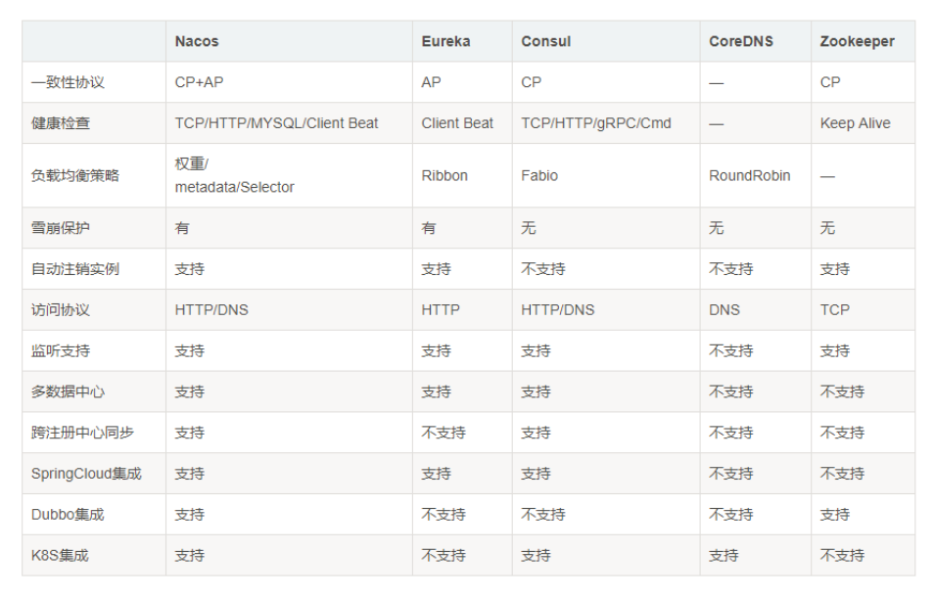
Task: Click the Consul column header
Action: [545, 41]
